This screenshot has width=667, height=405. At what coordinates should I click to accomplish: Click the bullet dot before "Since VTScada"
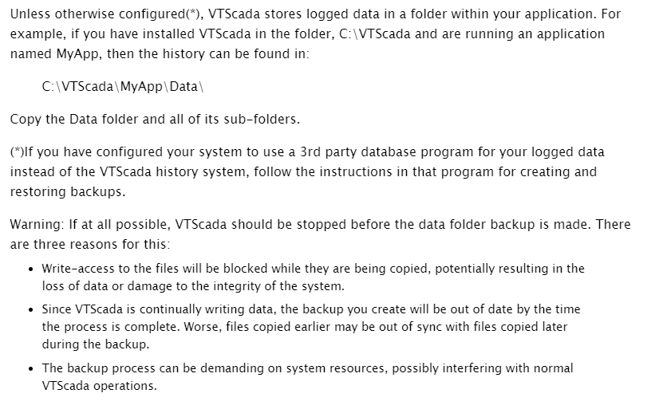coord(30,309)
